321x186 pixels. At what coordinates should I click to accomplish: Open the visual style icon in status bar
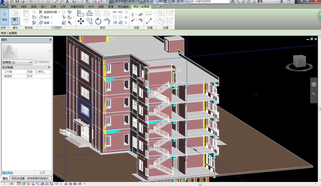click(x=23, y=184)
